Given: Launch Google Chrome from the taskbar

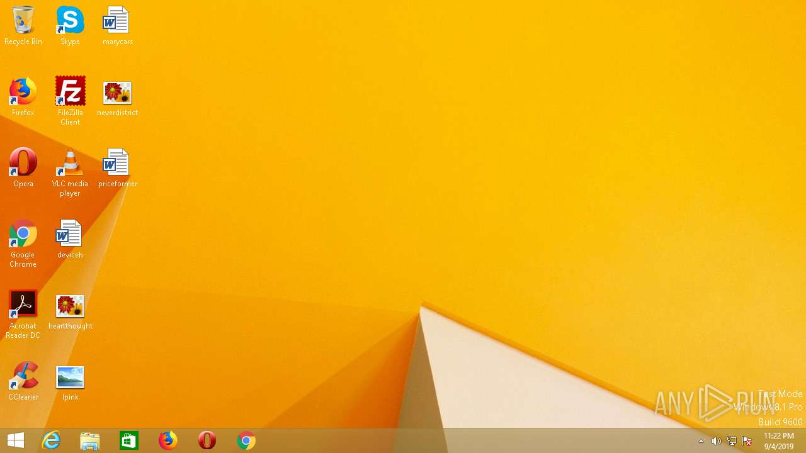Looking at the screenshot, I should click(246, 440).
